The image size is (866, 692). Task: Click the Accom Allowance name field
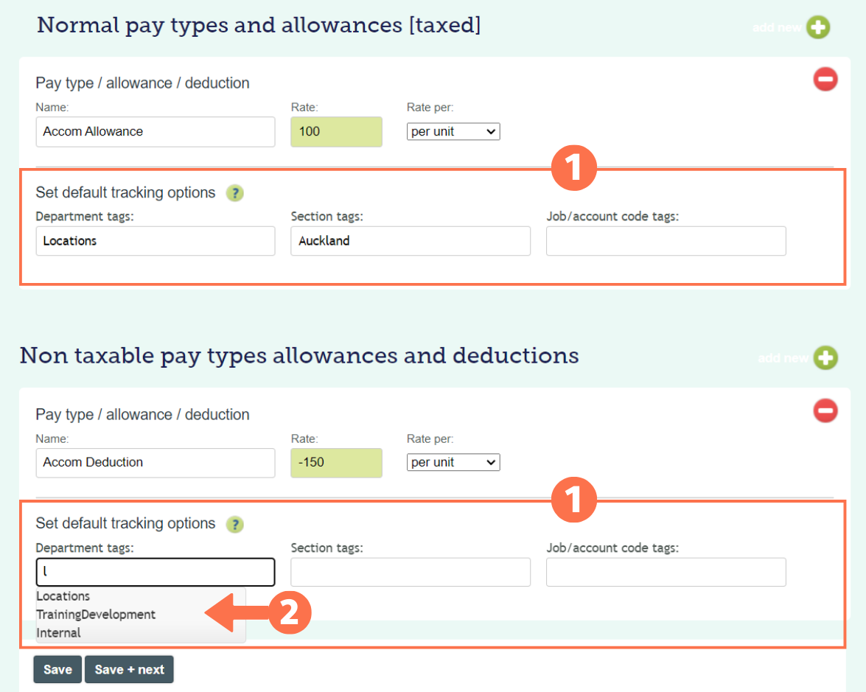point(155,131)
